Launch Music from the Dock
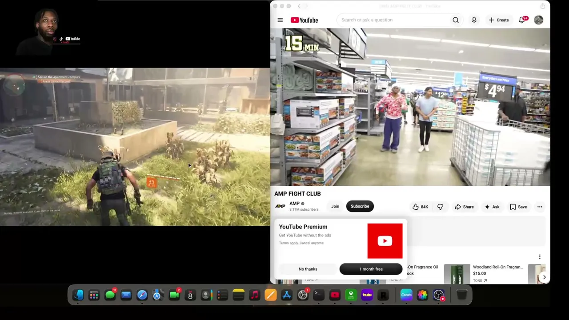Screen dimensions: 569x320 [x=254, y=295]
